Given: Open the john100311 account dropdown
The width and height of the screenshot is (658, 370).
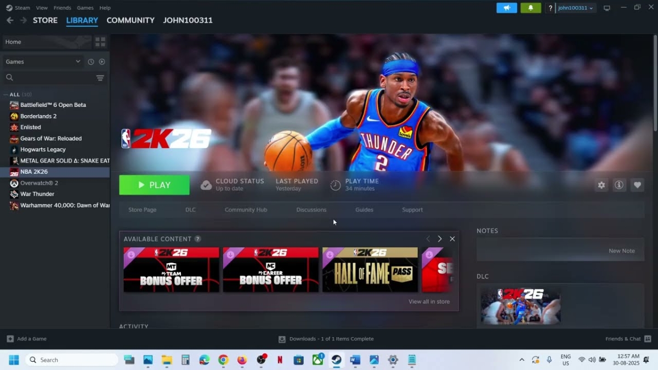Looking at the screenshot, I should pos(575,8).
